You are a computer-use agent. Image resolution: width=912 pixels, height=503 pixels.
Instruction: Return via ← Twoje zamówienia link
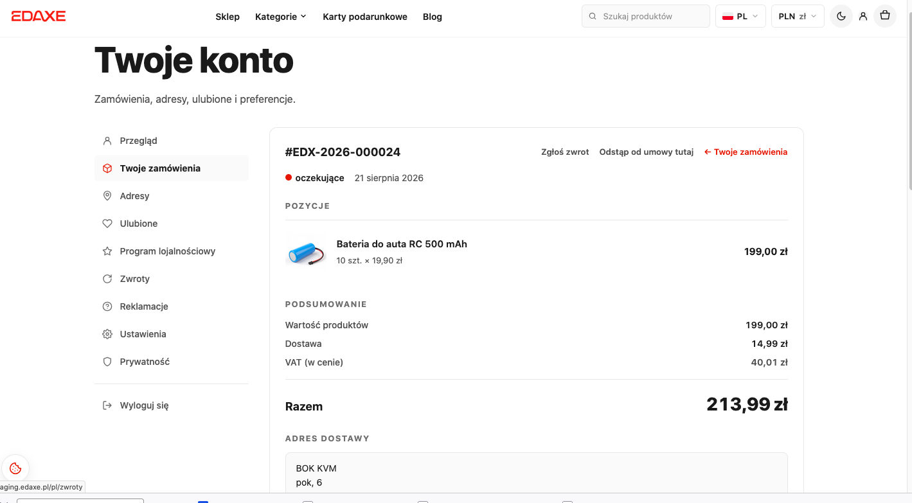click(x=746, y=152)
